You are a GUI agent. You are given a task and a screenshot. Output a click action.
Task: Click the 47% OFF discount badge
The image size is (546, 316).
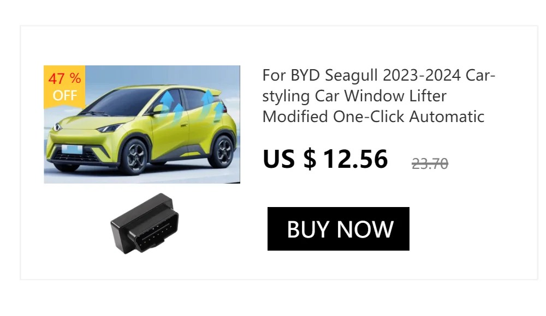[64, 87]
